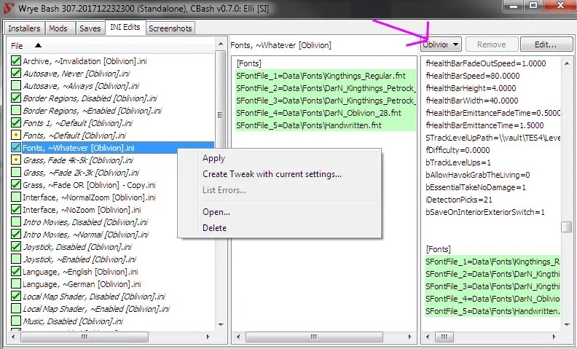The height and width of the screenshot is (349, 577).
Task: Toggle the Joystick, Disabled checkbox
Action: coord(16,247)
